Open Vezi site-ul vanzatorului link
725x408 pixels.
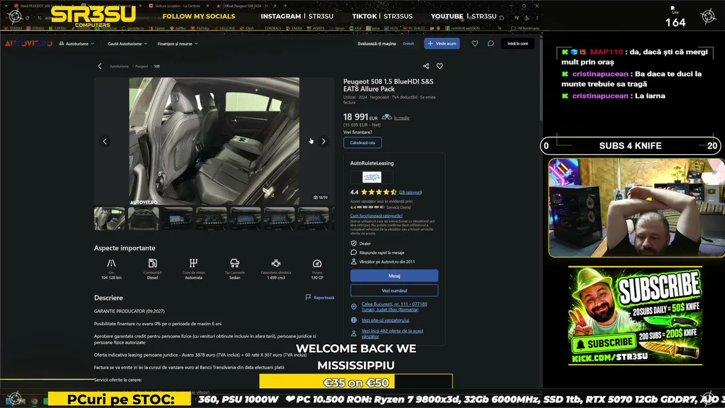pyautogui.click(x=385, y=320)
